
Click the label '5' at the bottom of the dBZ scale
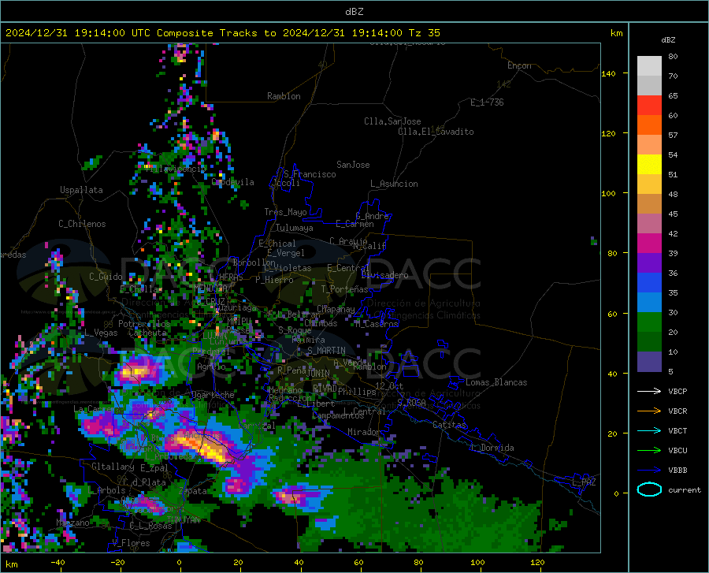[670, 371]
